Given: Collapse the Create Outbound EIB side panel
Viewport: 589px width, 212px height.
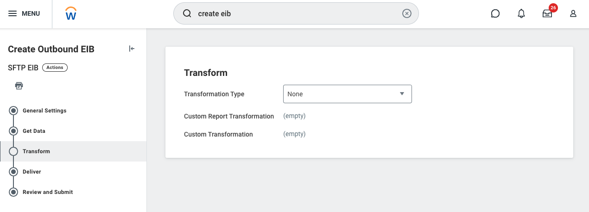Looking at the screenshot, I should point(132,49).
